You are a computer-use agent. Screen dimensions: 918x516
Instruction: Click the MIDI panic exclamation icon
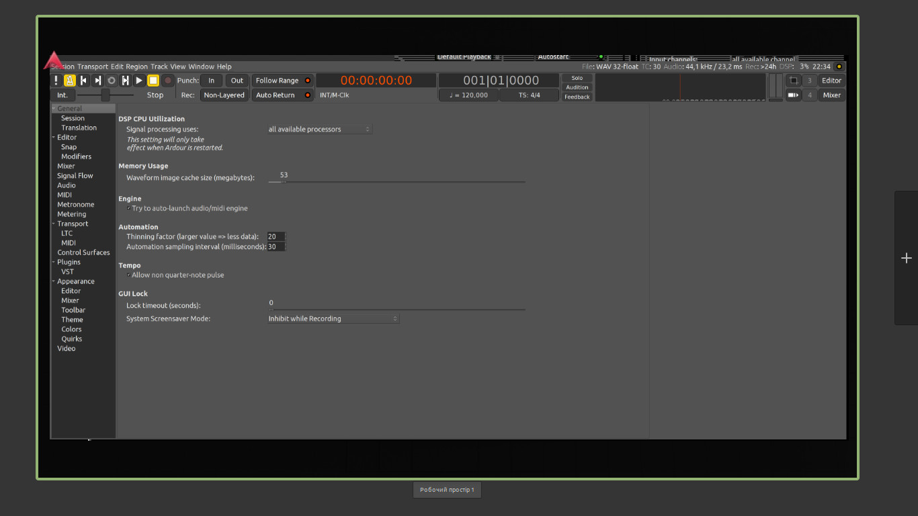coord(56,81)
